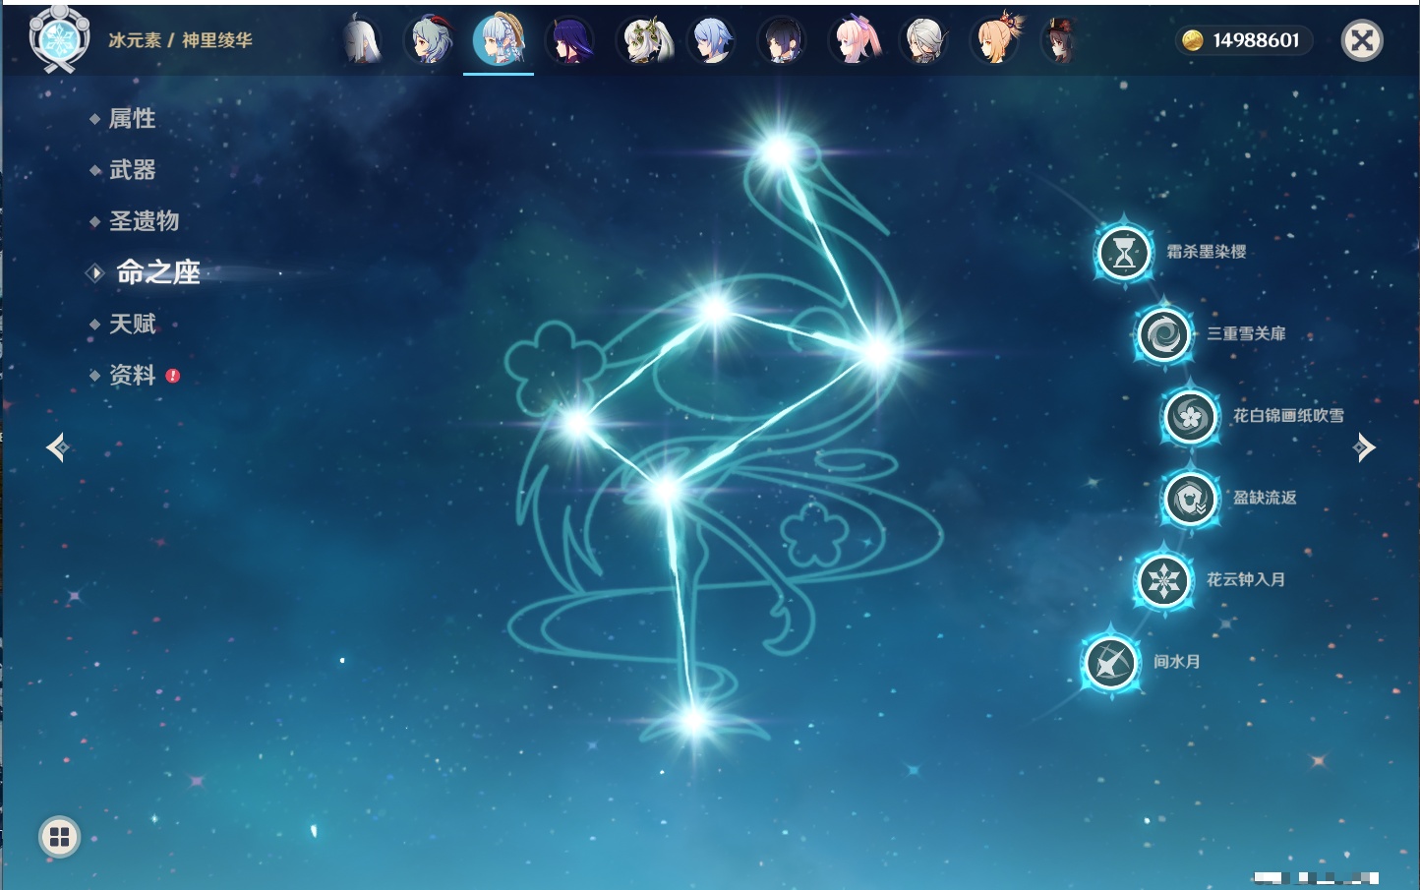
Task: Close the character screen with X
Action: (1362, 40)
